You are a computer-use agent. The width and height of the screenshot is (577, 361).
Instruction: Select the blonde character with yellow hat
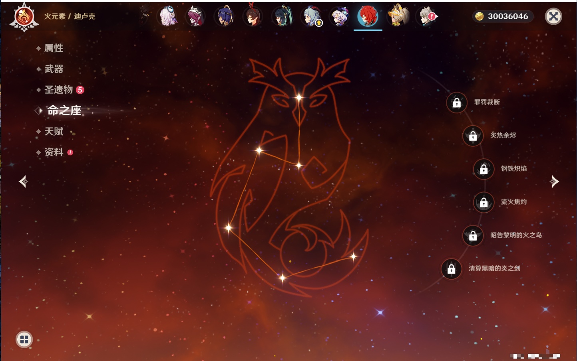tap(398, 16)
